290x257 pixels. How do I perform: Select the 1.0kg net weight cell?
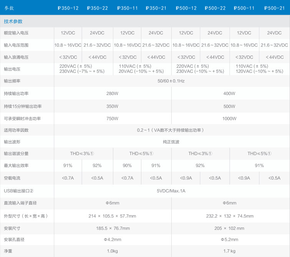(113, 251)
